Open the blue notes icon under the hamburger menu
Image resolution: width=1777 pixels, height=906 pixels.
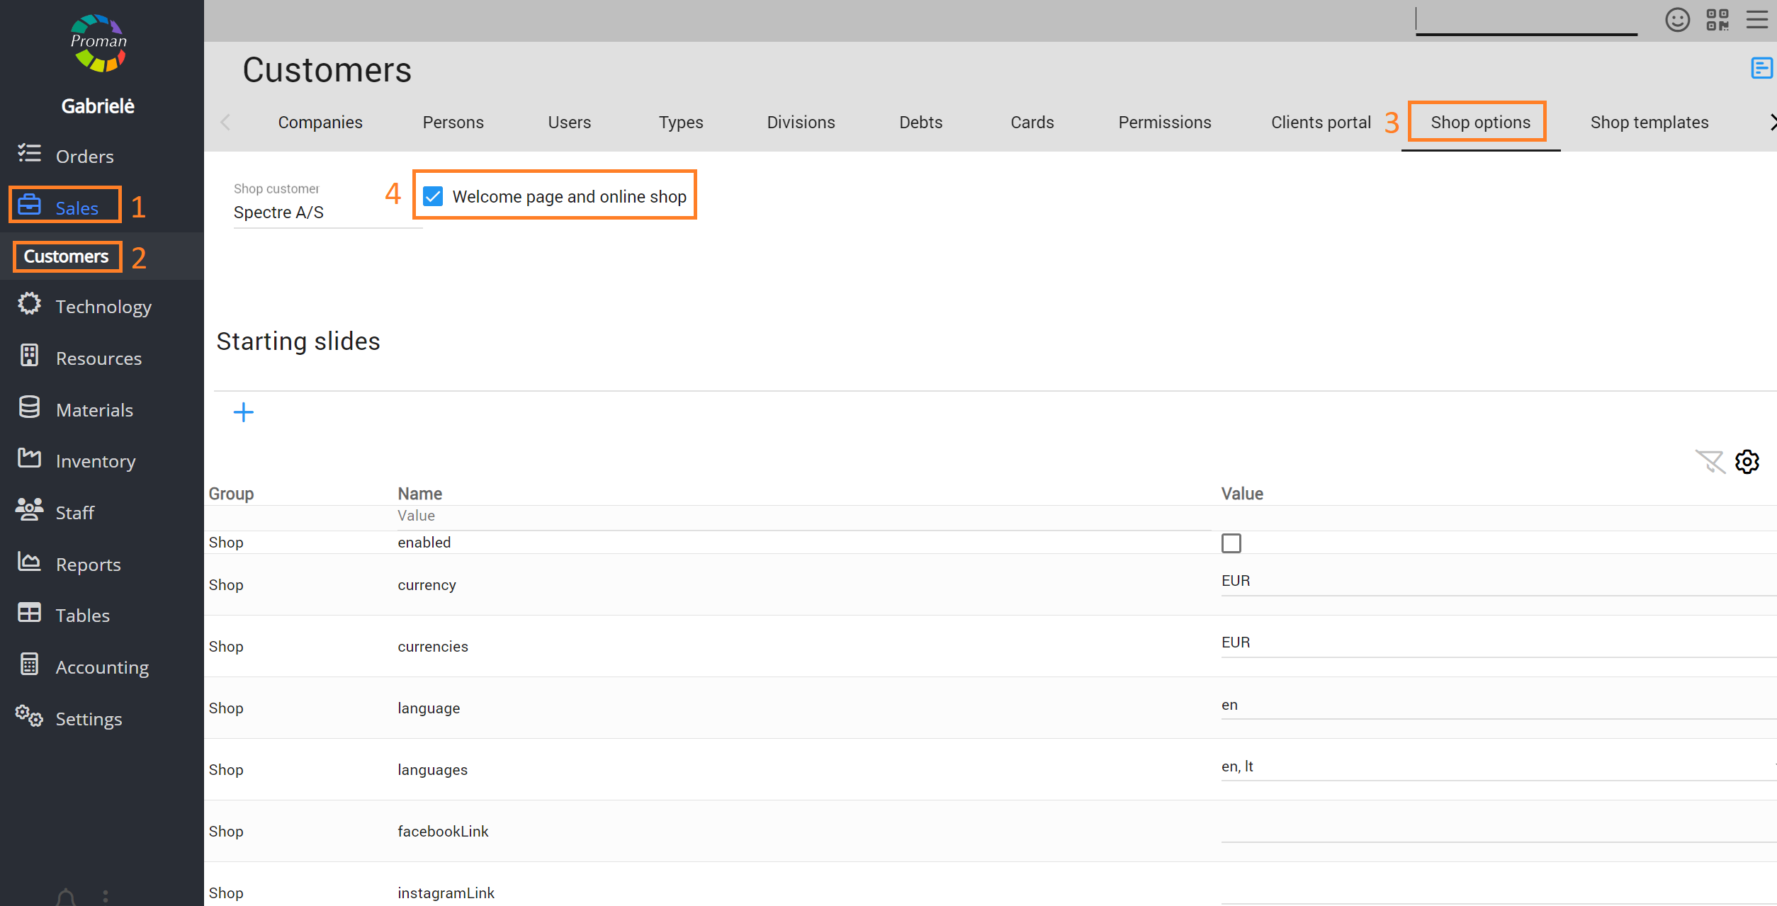pyautogui.click(x=1761, y=68)
